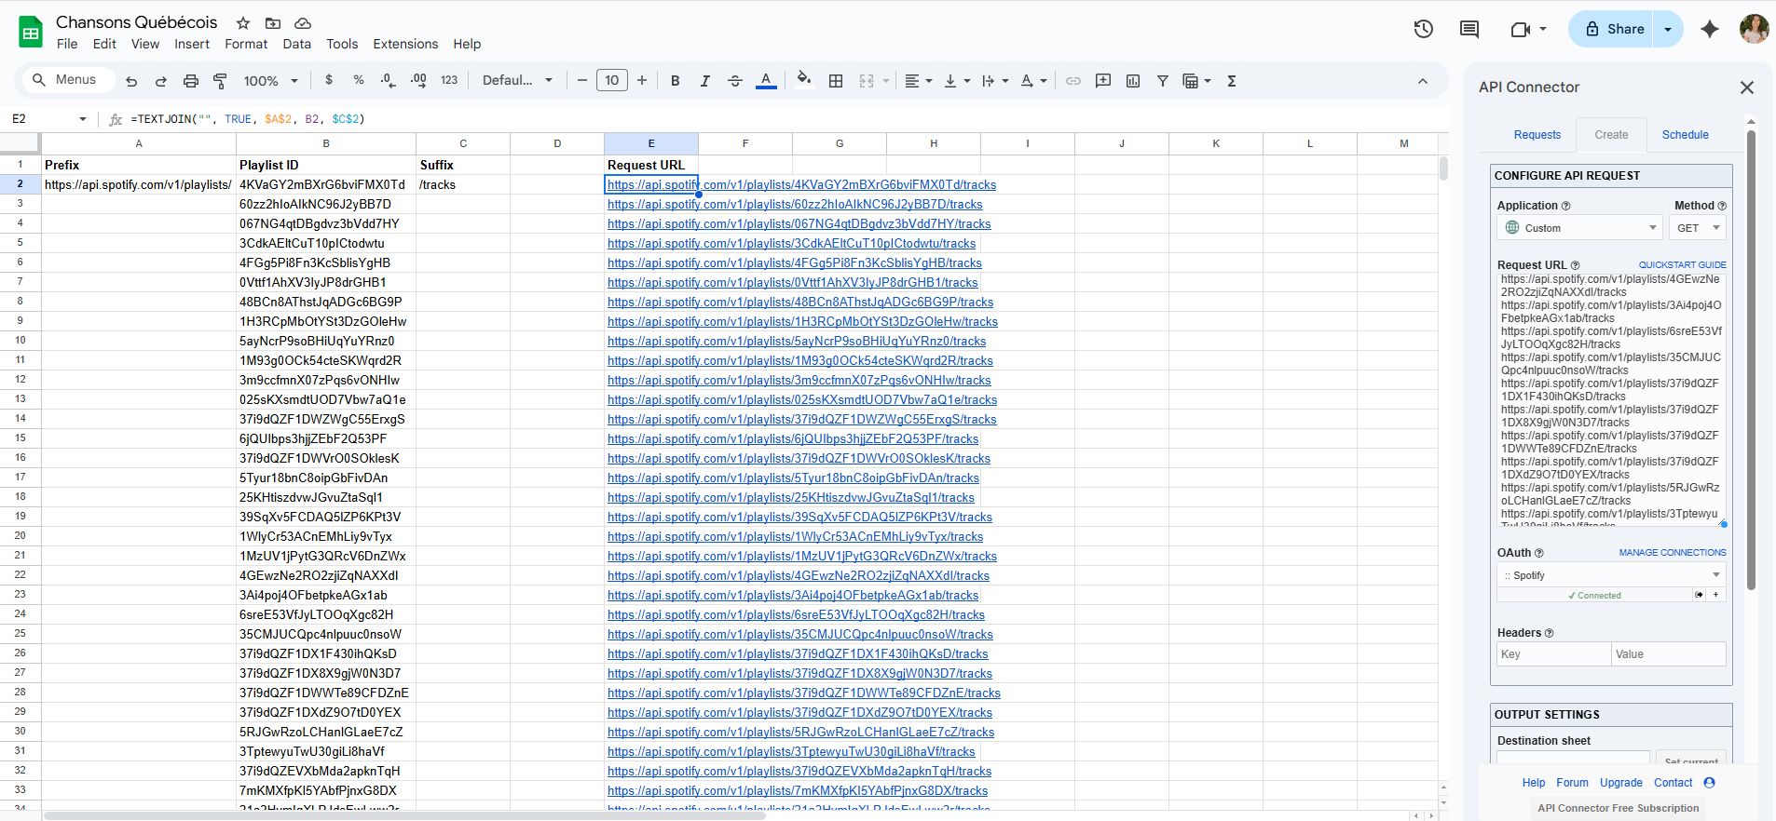This screenshot has height=821, width=1776.
Task: Move document with folder icon
Action: [x=273, y=22]
